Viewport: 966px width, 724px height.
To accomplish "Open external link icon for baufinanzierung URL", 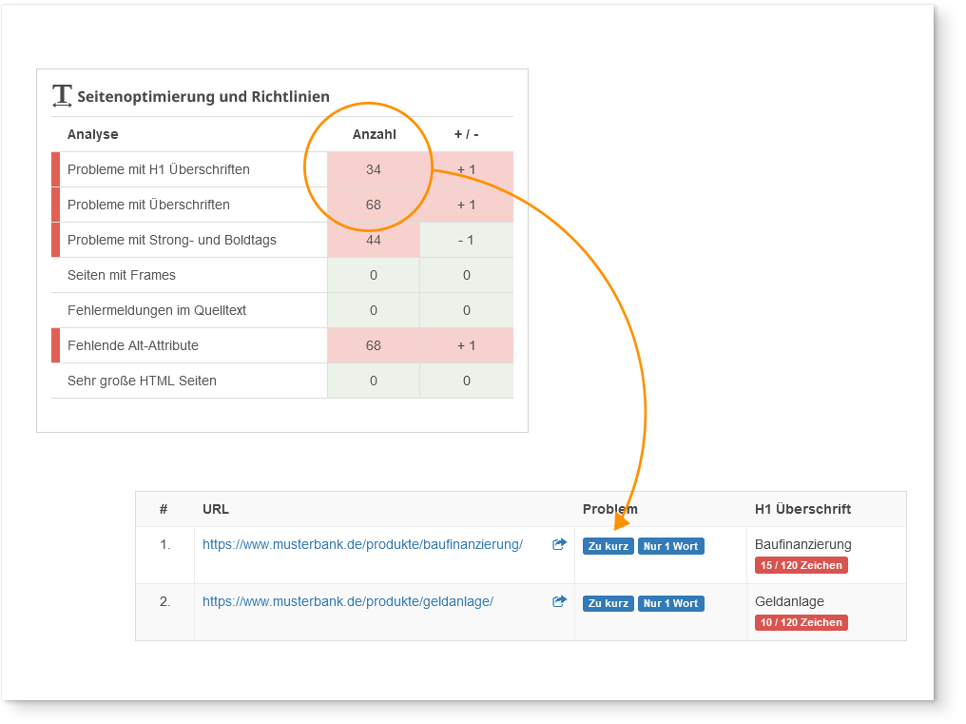I will click(x=559, y=544).
